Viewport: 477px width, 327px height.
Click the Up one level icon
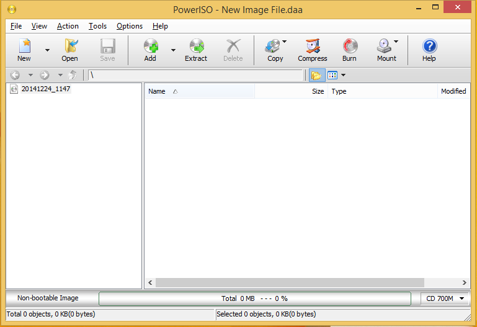(73, 75)
